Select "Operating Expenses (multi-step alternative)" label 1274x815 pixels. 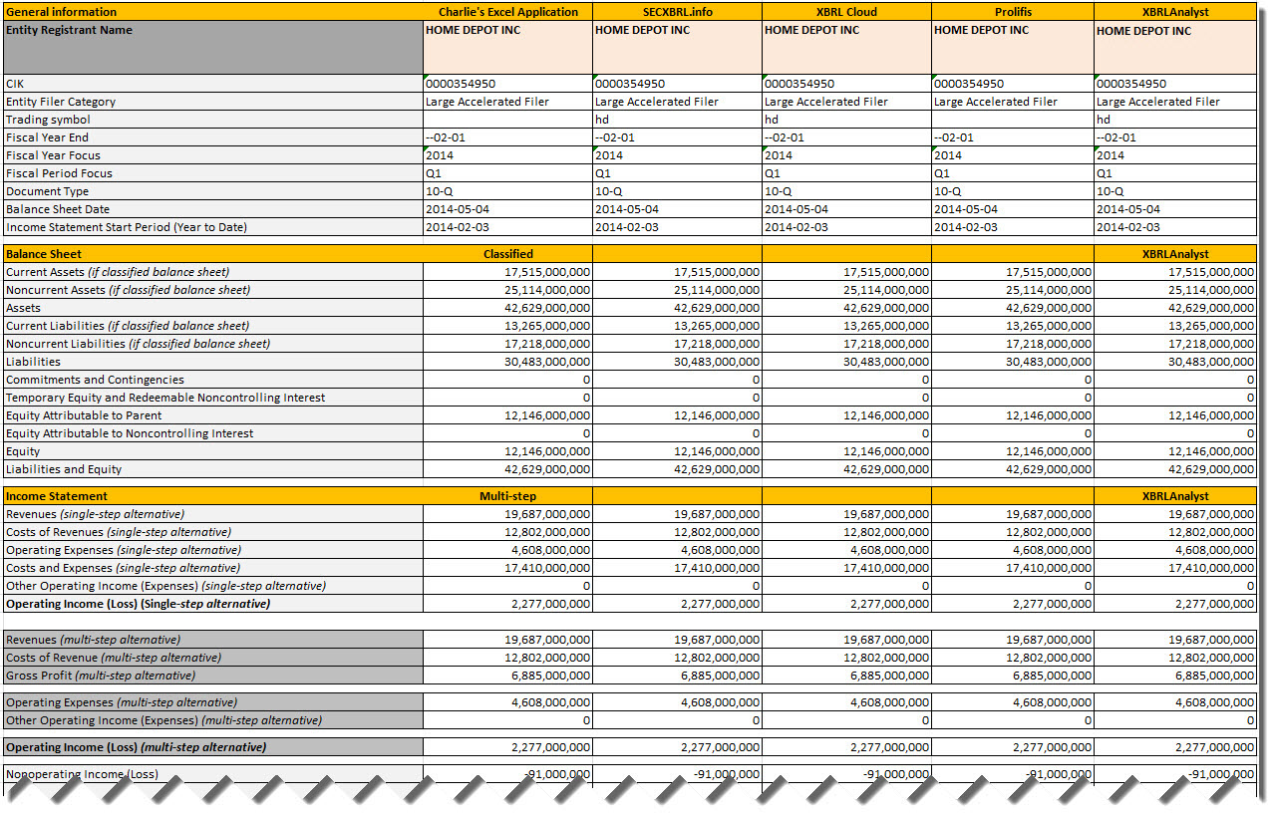tap(213, 702)
